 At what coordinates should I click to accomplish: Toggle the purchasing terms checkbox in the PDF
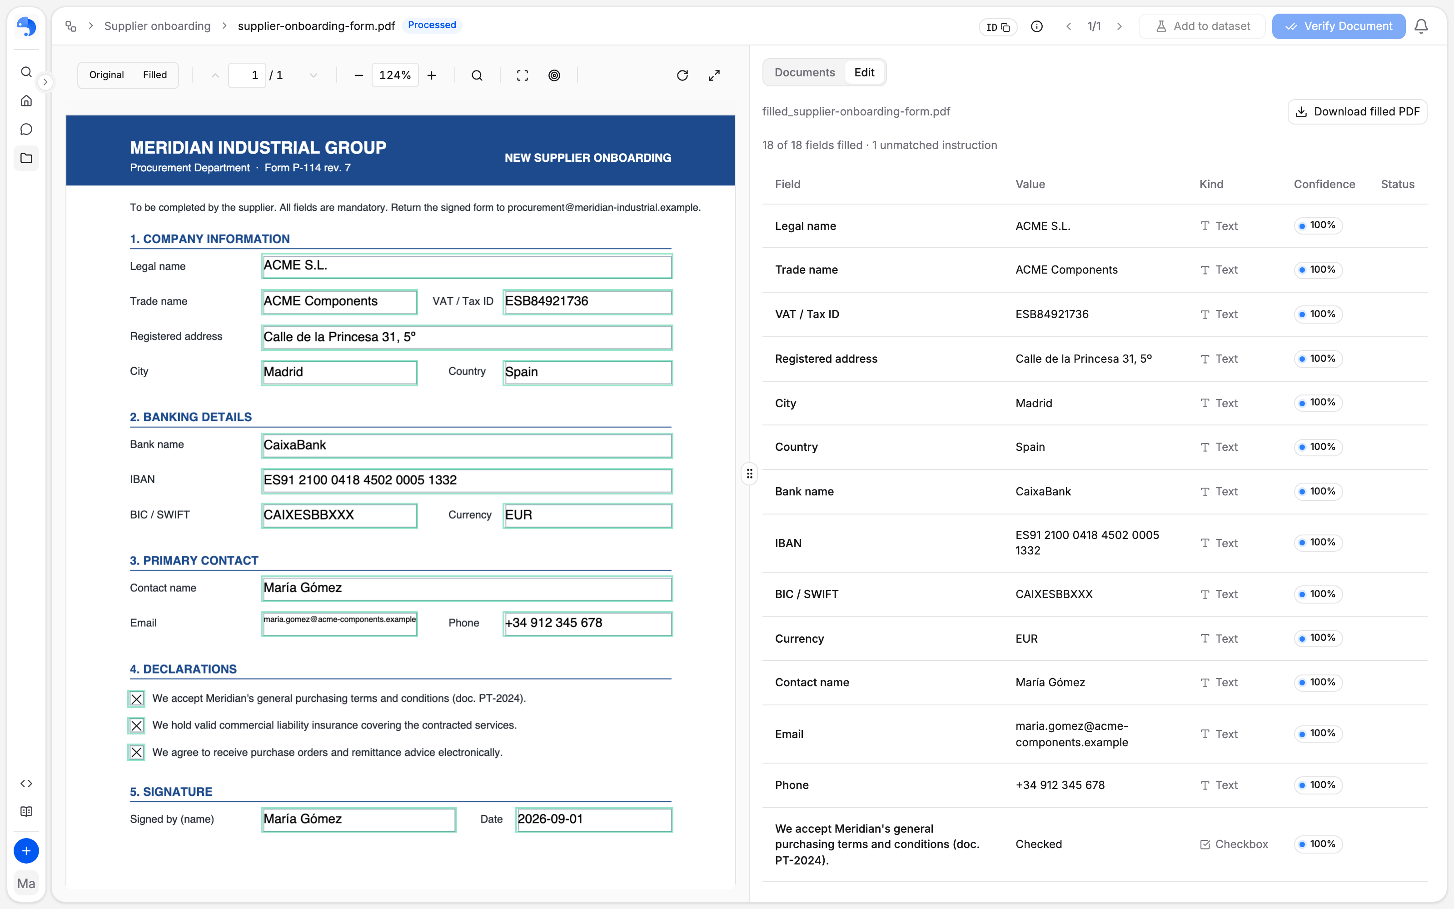point(136,699)
